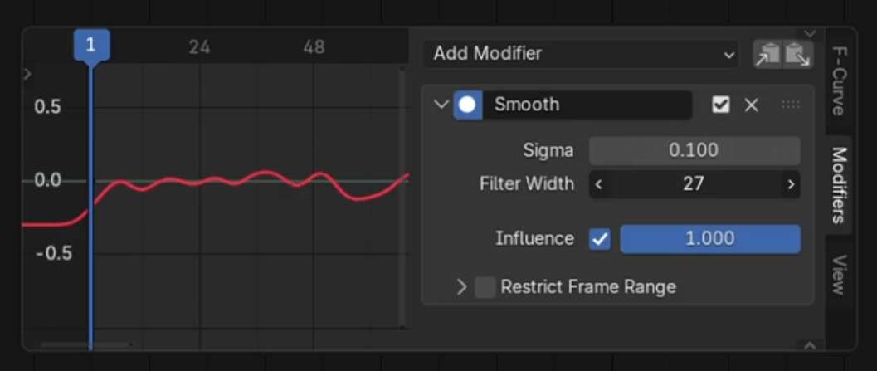Click the Smooth modifier type icon
The image size is (877, 371).
click(x=468, y=105)
